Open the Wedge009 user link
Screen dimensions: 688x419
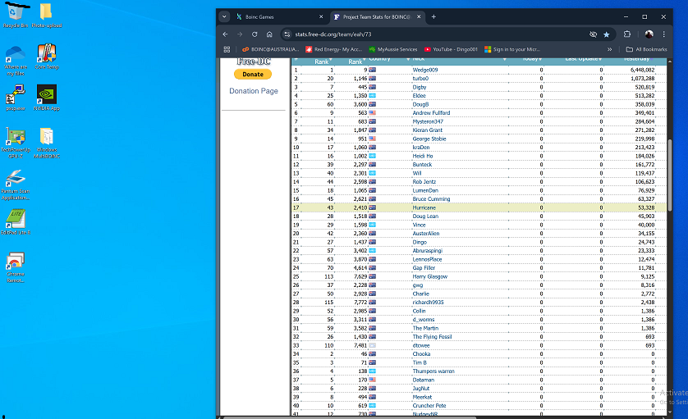(x=424, y=70)
